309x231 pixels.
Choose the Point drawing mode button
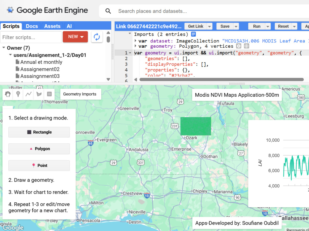(39, 165)
